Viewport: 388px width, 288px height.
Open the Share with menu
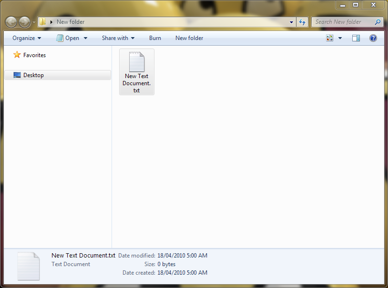(118, 38)
